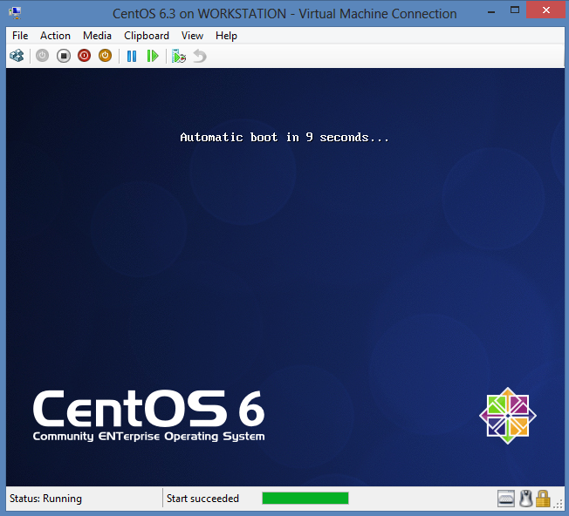Click the mouse status icon in status bar

click(526, 499)
